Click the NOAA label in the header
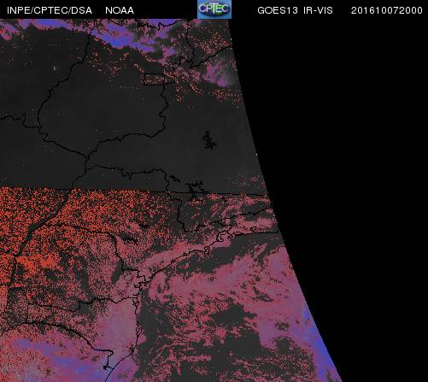This screenshot has width=428, height=382. [x=120, y=10]
